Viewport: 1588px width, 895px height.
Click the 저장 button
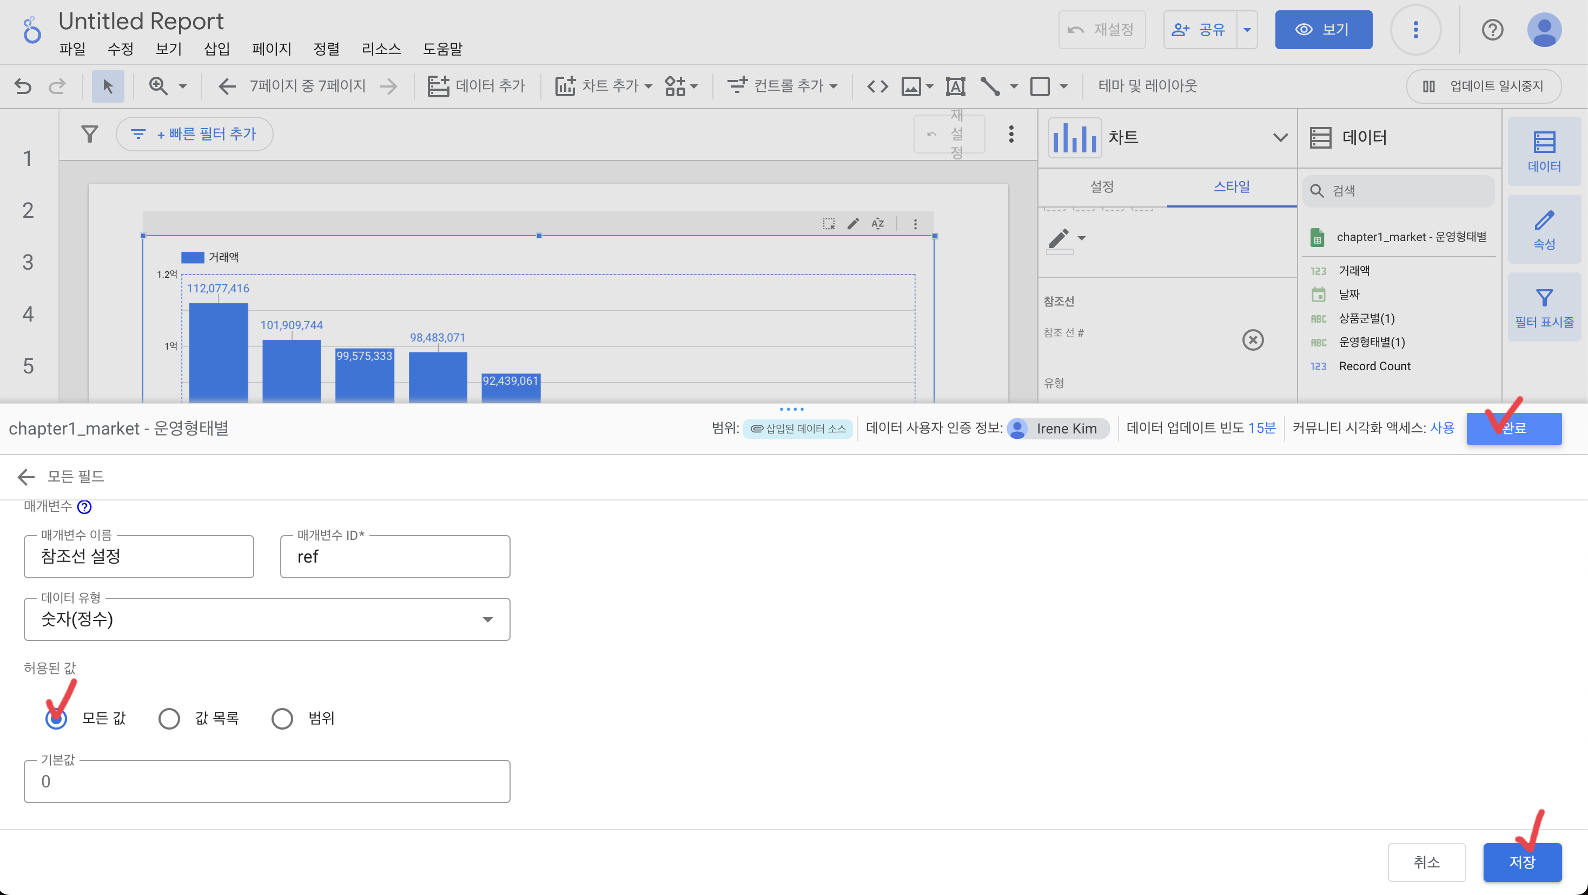[x=1521, y=861]
